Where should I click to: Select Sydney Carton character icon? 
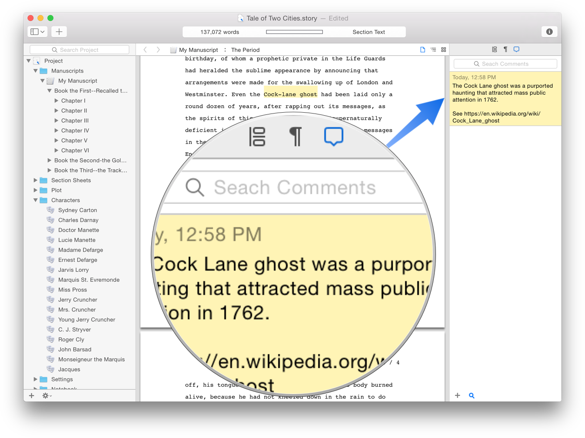click(50, 210)
